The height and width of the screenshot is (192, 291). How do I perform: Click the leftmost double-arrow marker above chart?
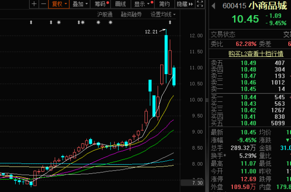[x=31, y=22]
